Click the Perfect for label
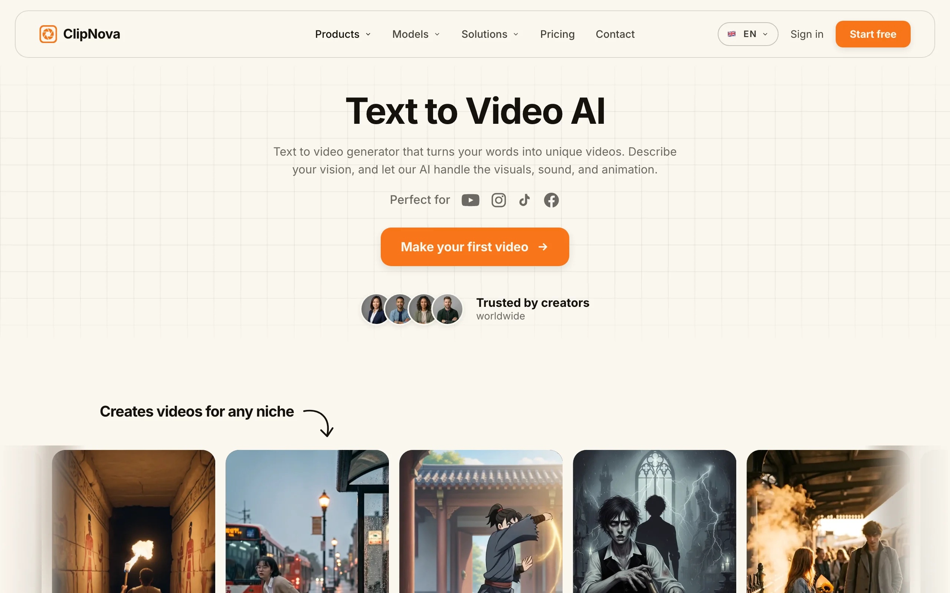 click(420, 200)
